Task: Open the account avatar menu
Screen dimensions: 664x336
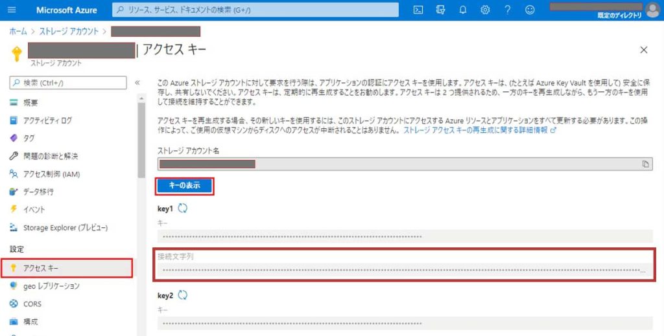Action: 652,10
